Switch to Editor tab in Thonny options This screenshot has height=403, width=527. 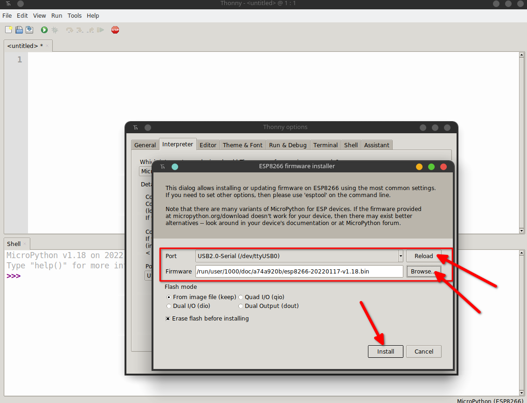208,145
